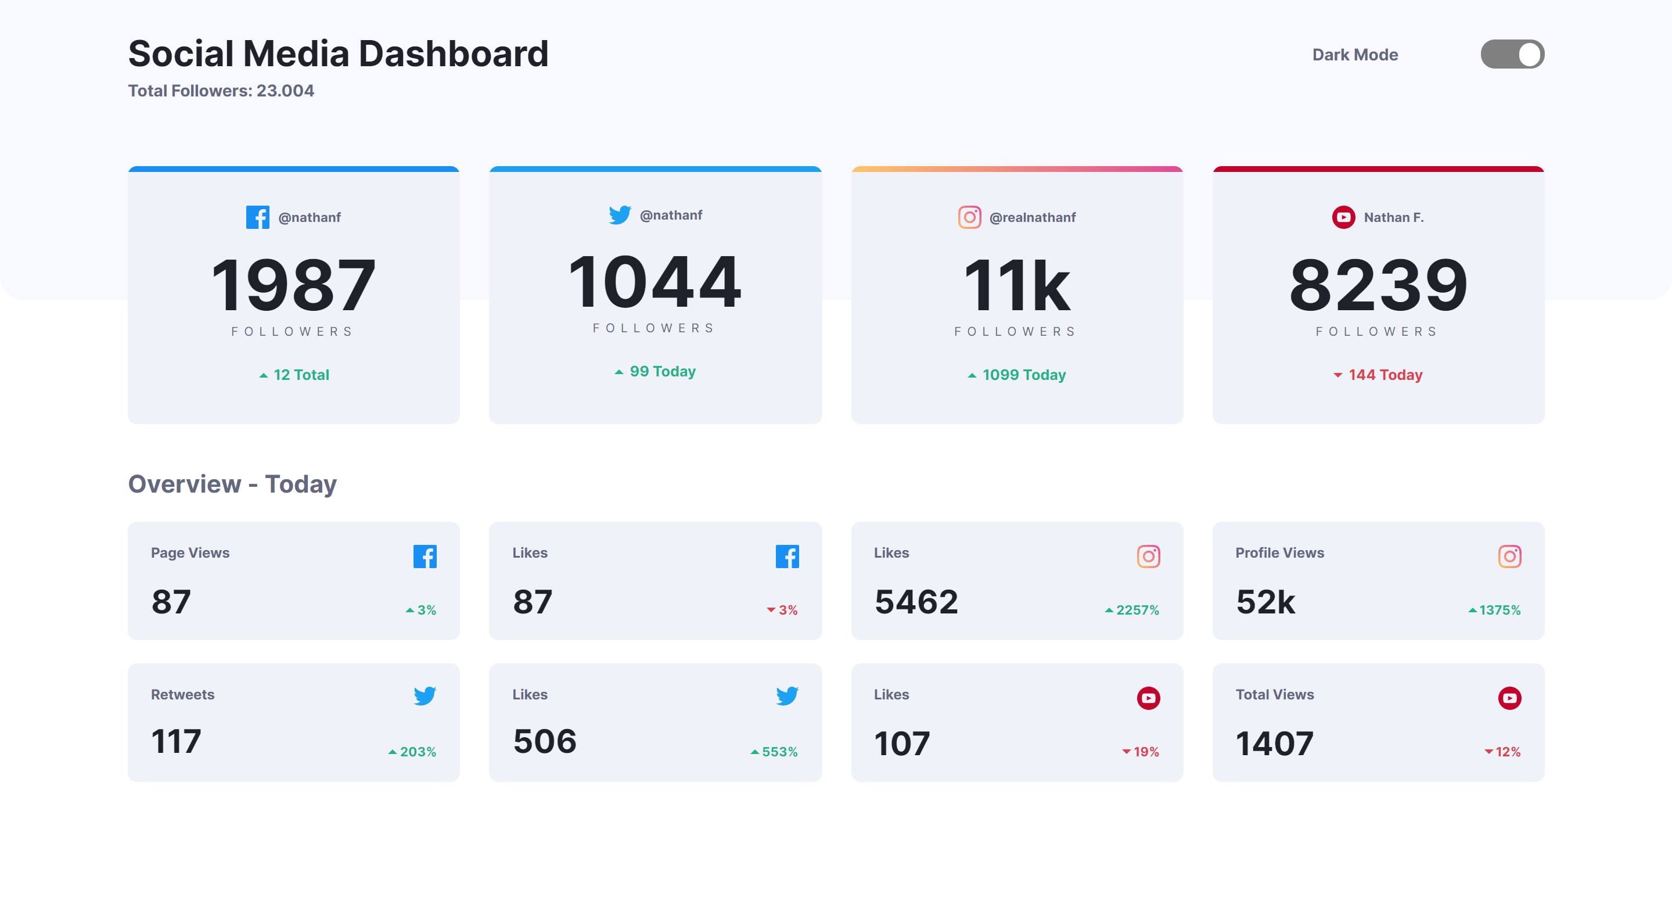Click the 117 retweets value
Image resolution: width=1672 pixels, height=919 pixels.
(x=176, y=741)
